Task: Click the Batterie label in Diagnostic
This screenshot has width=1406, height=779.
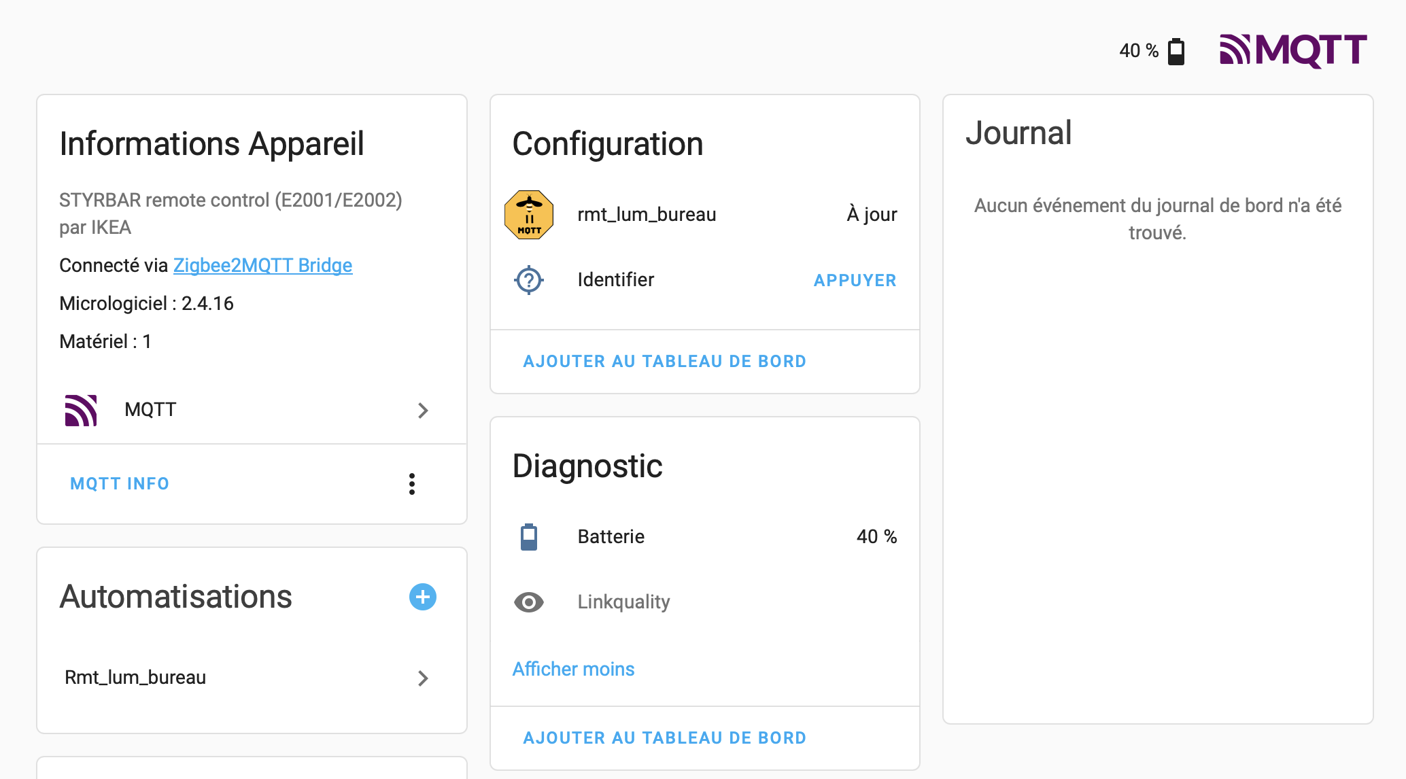Action: 611,537
